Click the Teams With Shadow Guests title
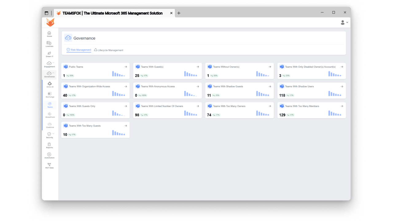 228,86
